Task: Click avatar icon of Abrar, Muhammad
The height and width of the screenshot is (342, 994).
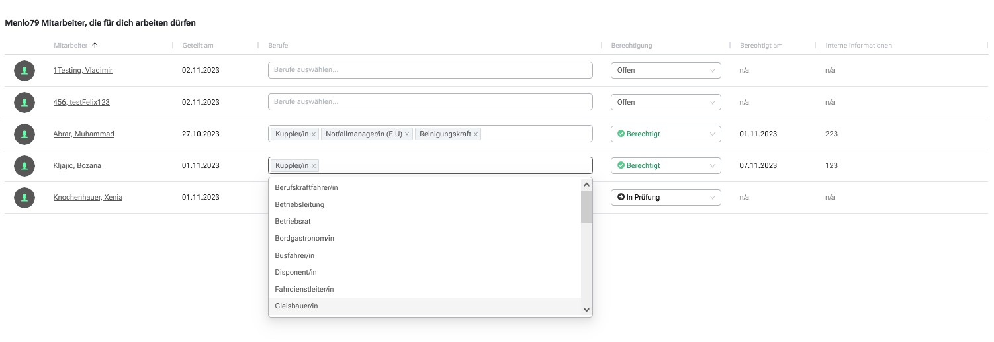Action: click(24, 134)
